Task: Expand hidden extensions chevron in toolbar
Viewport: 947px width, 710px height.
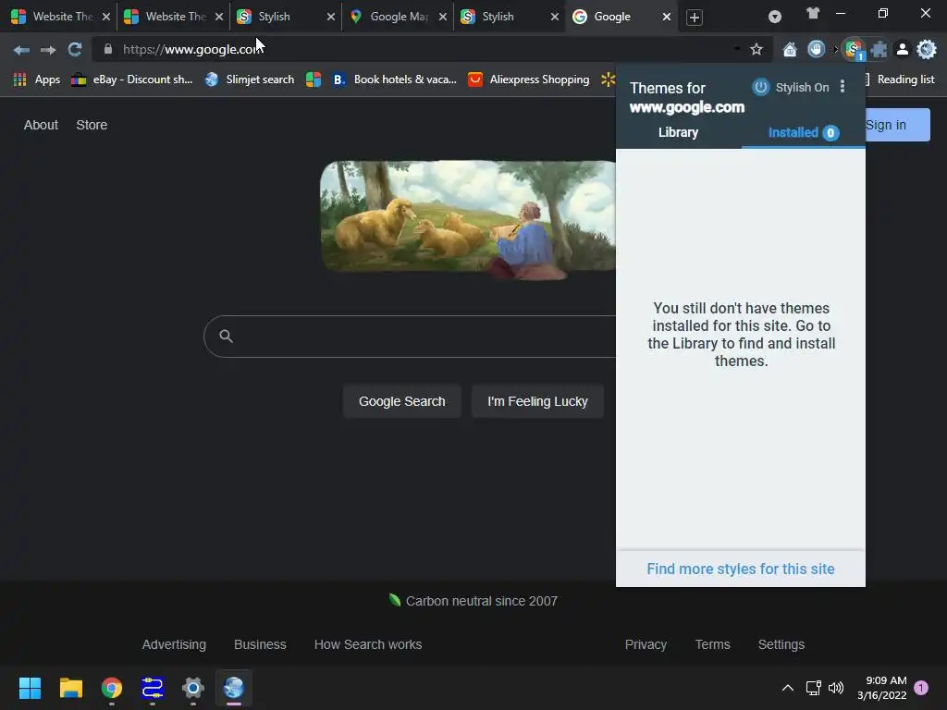Action: click(x=836, y=50)
